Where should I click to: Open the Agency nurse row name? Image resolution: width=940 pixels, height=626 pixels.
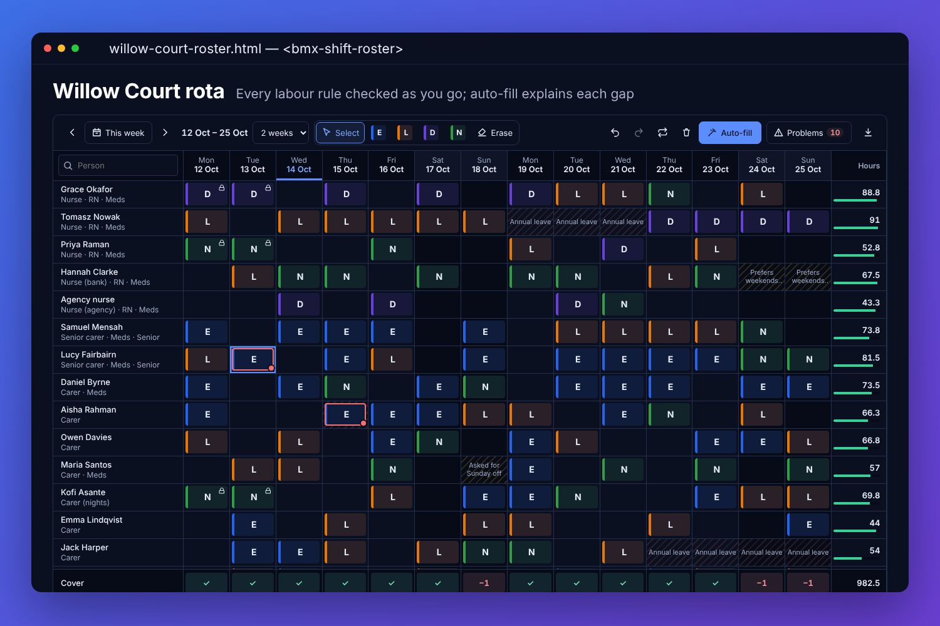tap(88, 299)
